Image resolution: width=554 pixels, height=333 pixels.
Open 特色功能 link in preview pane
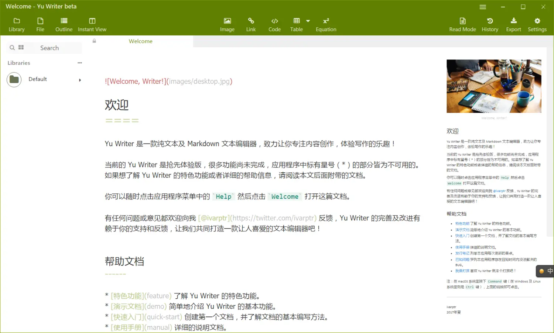[462, 224]
